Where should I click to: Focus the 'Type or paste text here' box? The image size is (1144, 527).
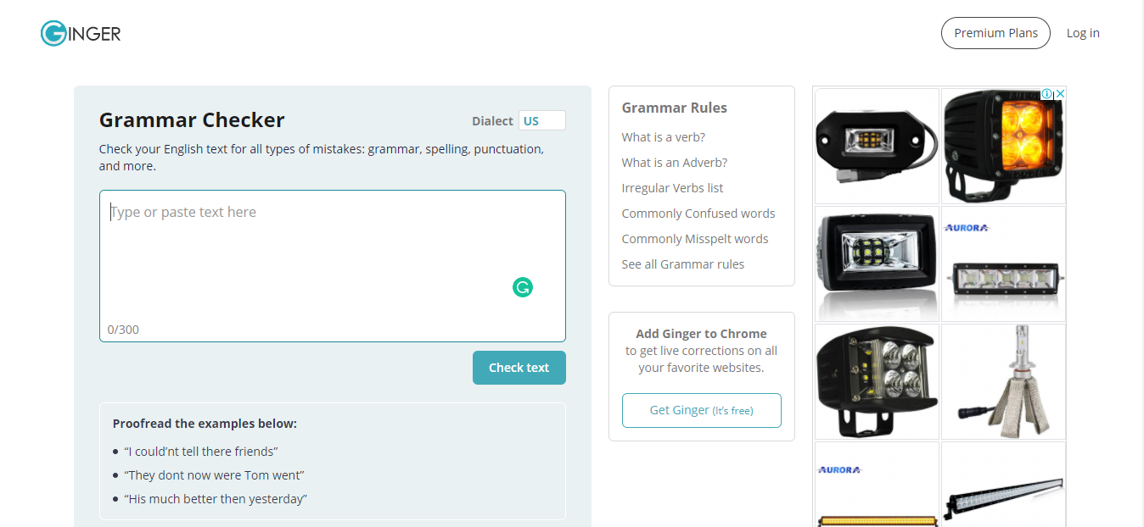(333, 266)
